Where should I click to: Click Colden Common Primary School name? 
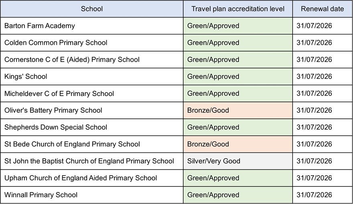(x=56, y=43)
